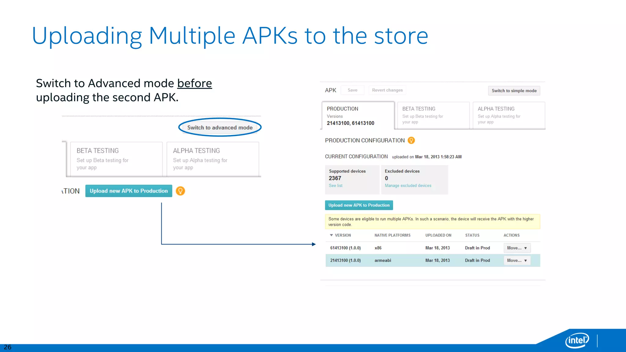Screen dimensions: 626x352
Task: Click small Upload new APK to Production button
Action: click(359, 205)
